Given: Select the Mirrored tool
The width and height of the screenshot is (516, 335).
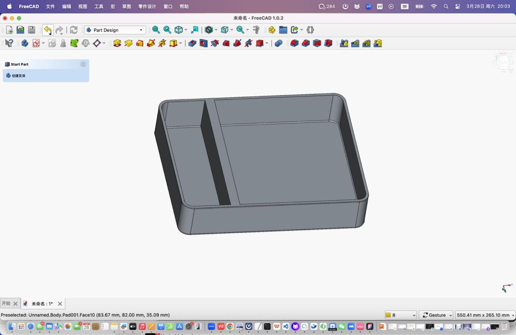Looking at the screenshot, I should (344, 43).
